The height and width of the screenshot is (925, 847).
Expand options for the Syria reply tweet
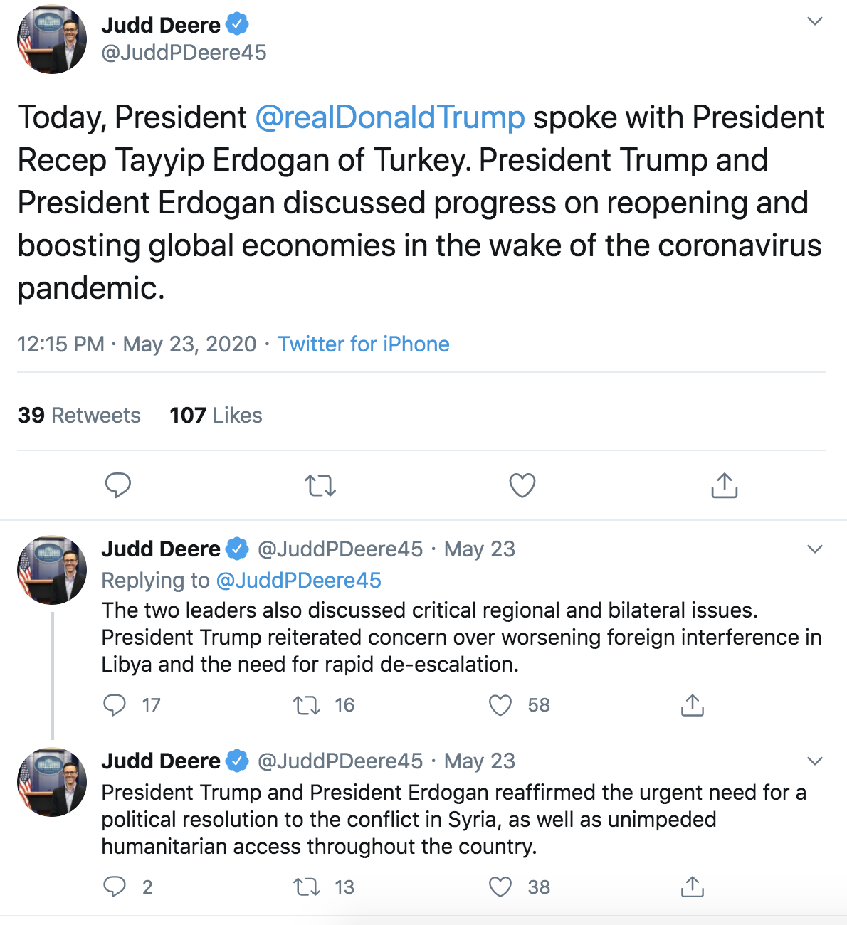click(x=815, y=761)
